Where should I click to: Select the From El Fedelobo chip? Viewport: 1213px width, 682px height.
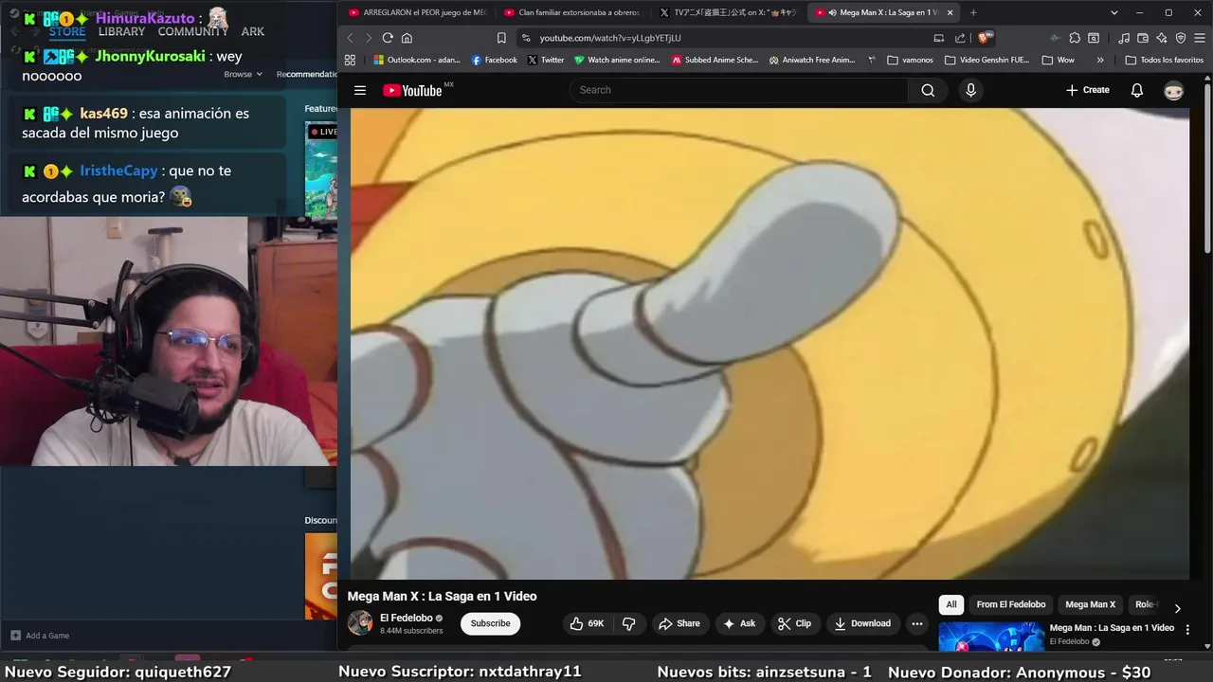click(1011, 604)
